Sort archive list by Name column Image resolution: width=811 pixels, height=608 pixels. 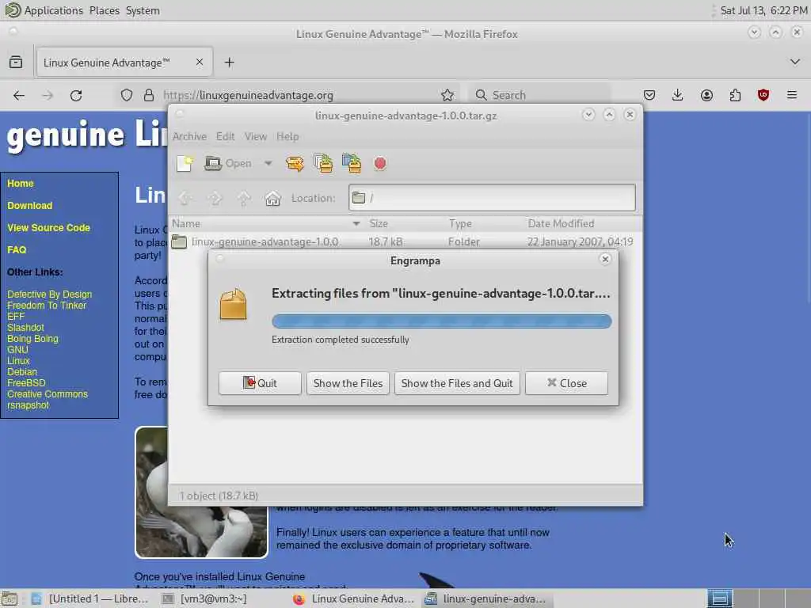pos(266,223)
